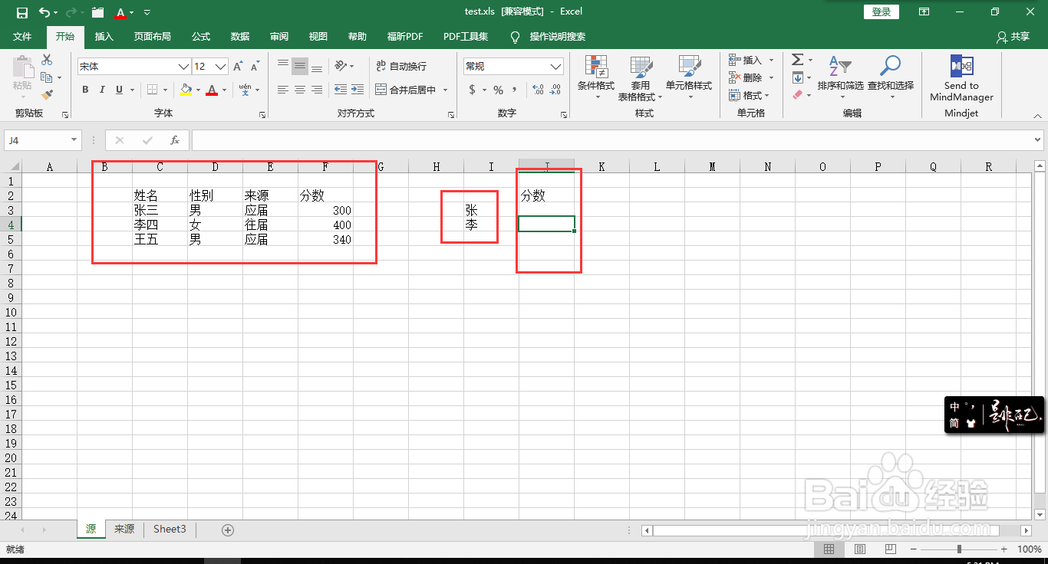Switch to the 数据 ribbon tab
The width and height of the screenshot is (1048, 564).
click(x=240, y=37)
